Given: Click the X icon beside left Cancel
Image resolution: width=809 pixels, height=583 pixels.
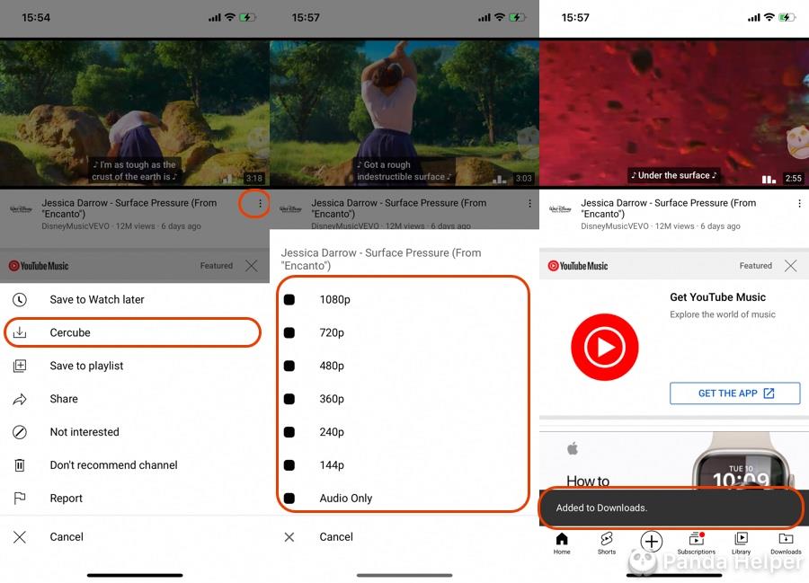Looking at the screenshot, I should point(20,537).
